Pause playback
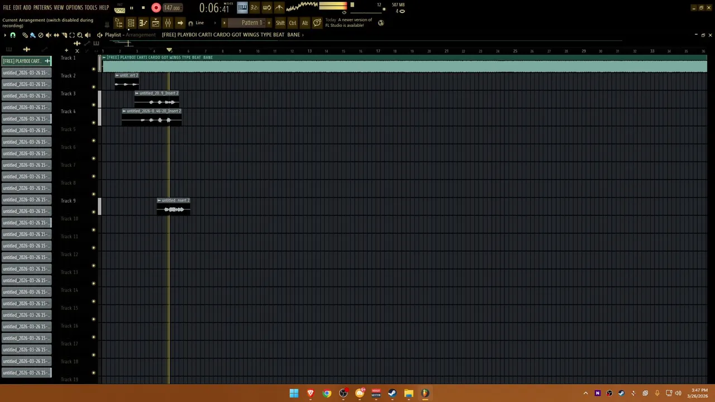This screenshot has height=402, width=715. (132, 8)
